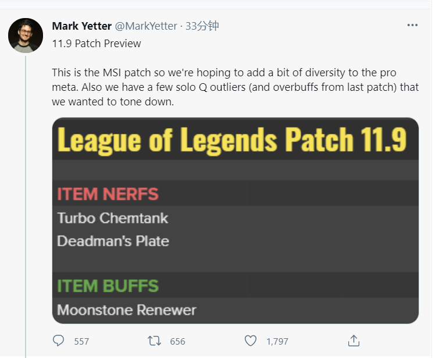Click the 33分钟 timestamp link
439x358 pixels.
[x=202, y=26]
